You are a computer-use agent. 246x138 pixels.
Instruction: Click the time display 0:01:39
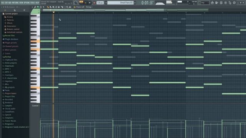pos(147,3)
